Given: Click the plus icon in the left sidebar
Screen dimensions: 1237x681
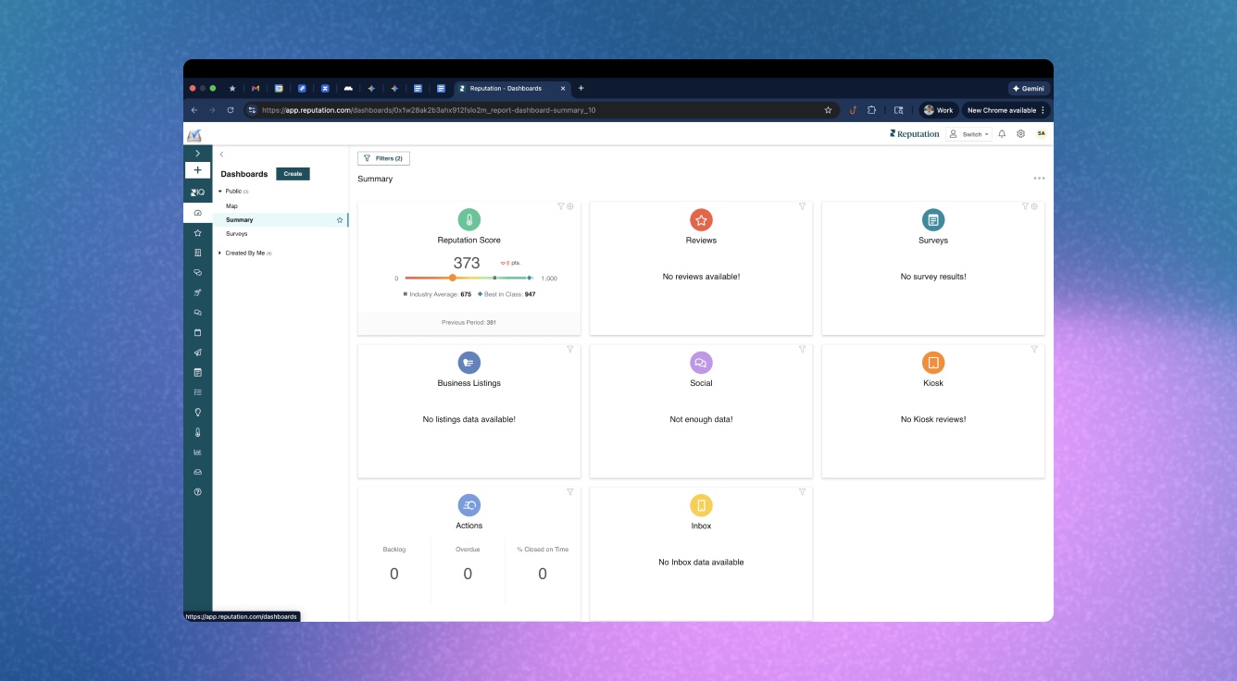Looking at the screenshot, I should (197, 170).
